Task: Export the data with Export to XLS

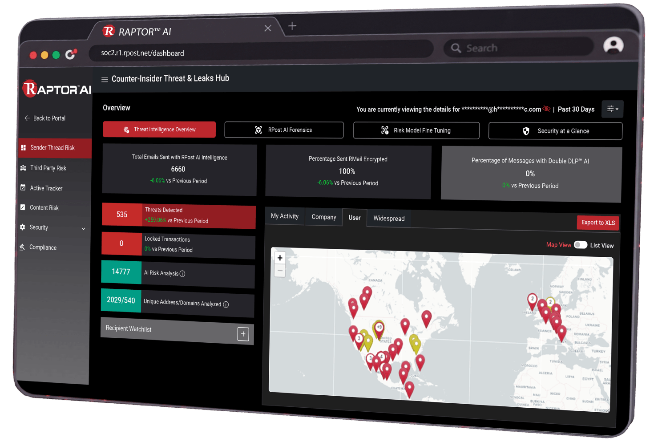Action: (598, 223)
